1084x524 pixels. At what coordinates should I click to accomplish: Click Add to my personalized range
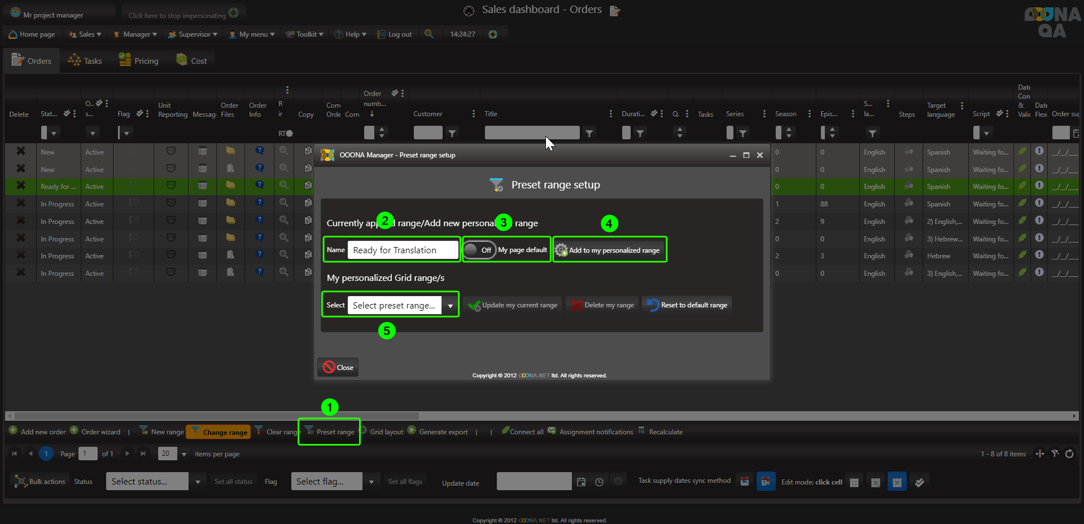(x=609, y=250)
